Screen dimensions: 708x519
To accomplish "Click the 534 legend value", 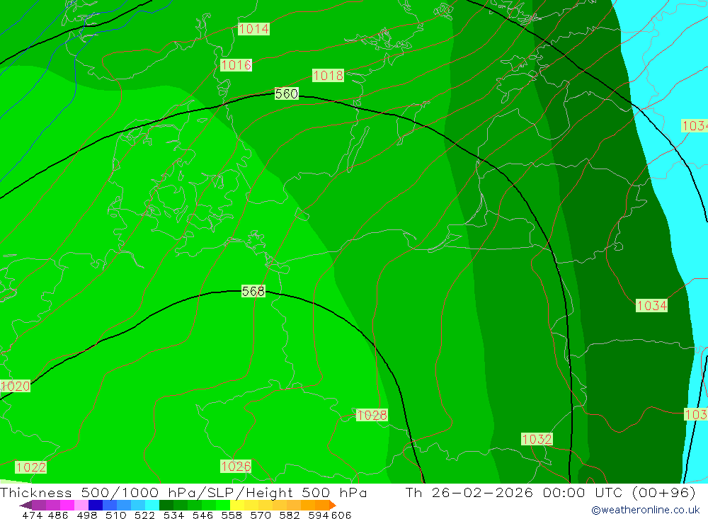I will tap(174, 515).
